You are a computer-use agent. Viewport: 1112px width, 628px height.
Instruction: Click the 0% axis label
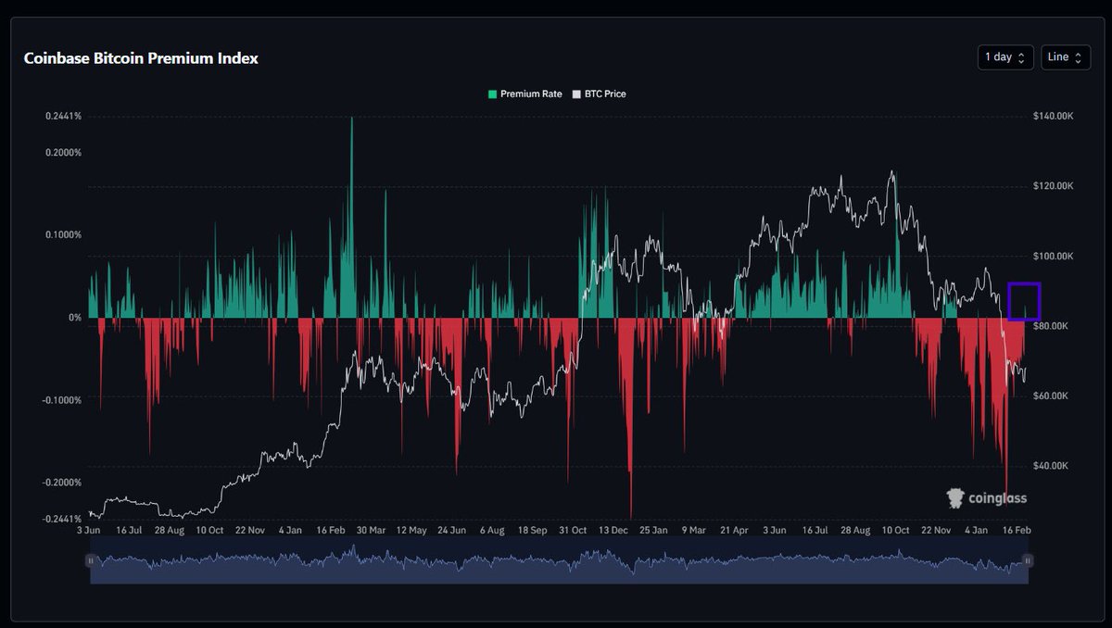click(75, 318)
